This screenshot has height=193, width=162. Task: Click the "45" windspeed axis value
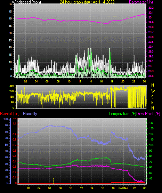coord(10,12)
